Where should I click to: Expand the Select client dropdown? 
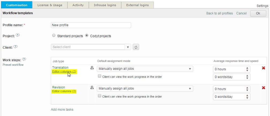128,47
